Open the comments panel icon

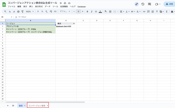[x=149, y=4]
